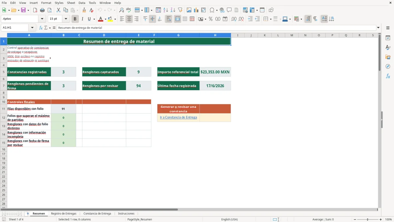
Task: Open font name dropdown for Aptos
Action: click(x=42, y=19)
